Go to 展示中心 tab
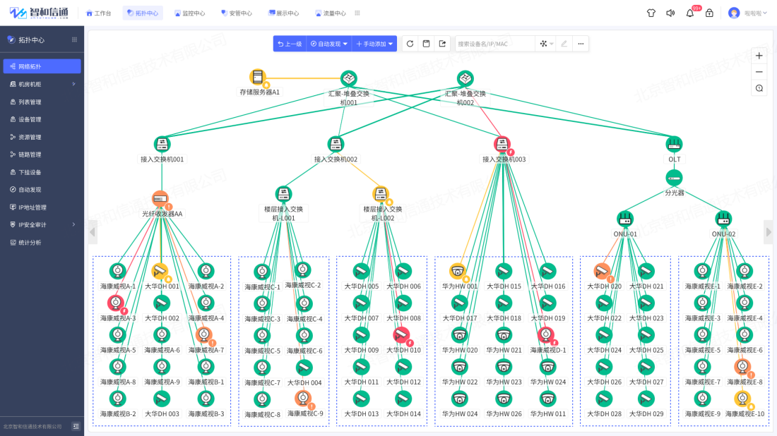The width and height of the screenshot is (777, 436). [283, 13]
